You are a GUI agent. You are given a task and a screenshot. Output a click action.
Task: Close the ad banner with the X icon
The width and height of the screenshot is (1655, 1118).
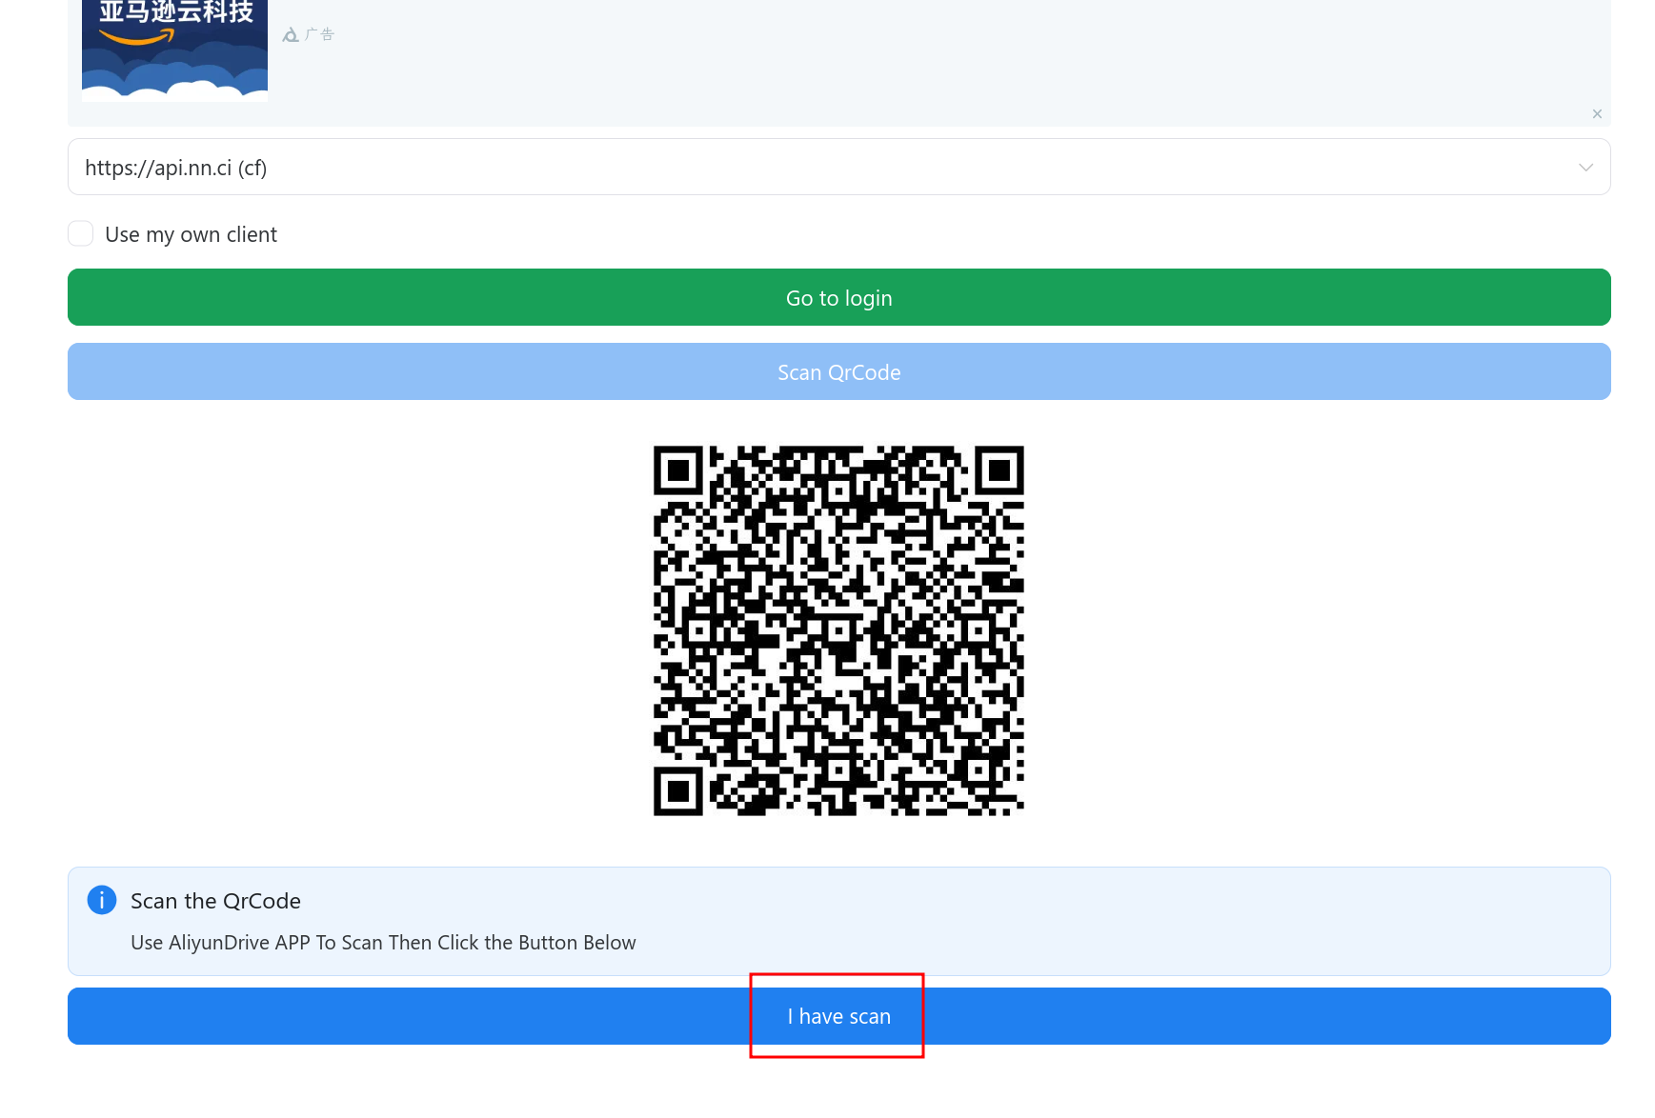tap(1597, 114)
